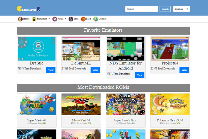Open the Pokemon HeartGold cover image
This screenshot has height=139, width=208.
coord(170,104)
